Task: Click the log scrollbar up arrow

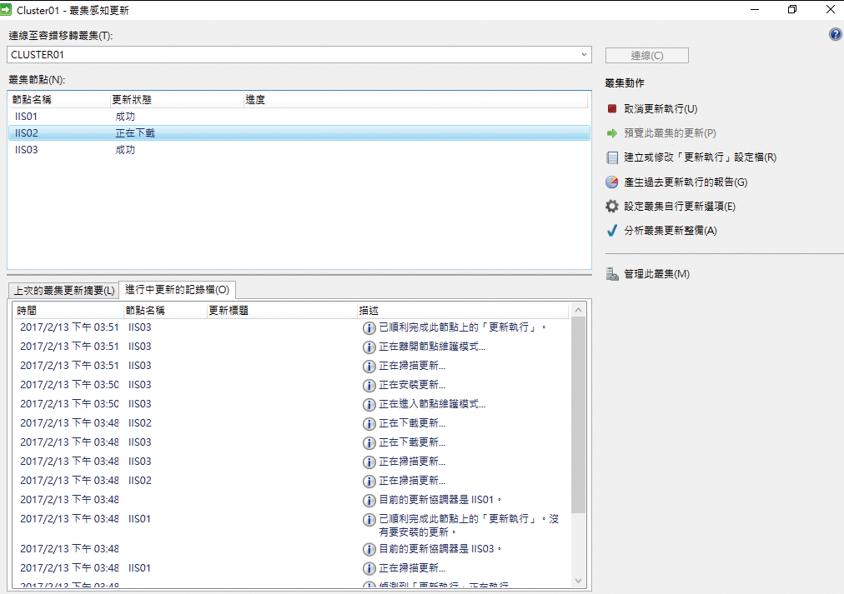Action: [x=578, y=310]
